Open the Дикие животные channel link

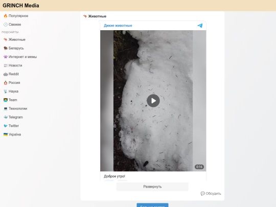coord(118,26)
